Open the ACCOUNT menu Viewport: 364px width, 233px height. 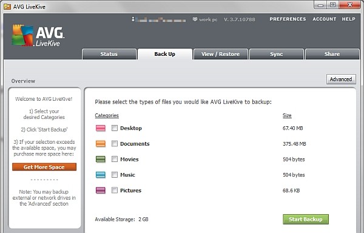[x=325, y=19]
